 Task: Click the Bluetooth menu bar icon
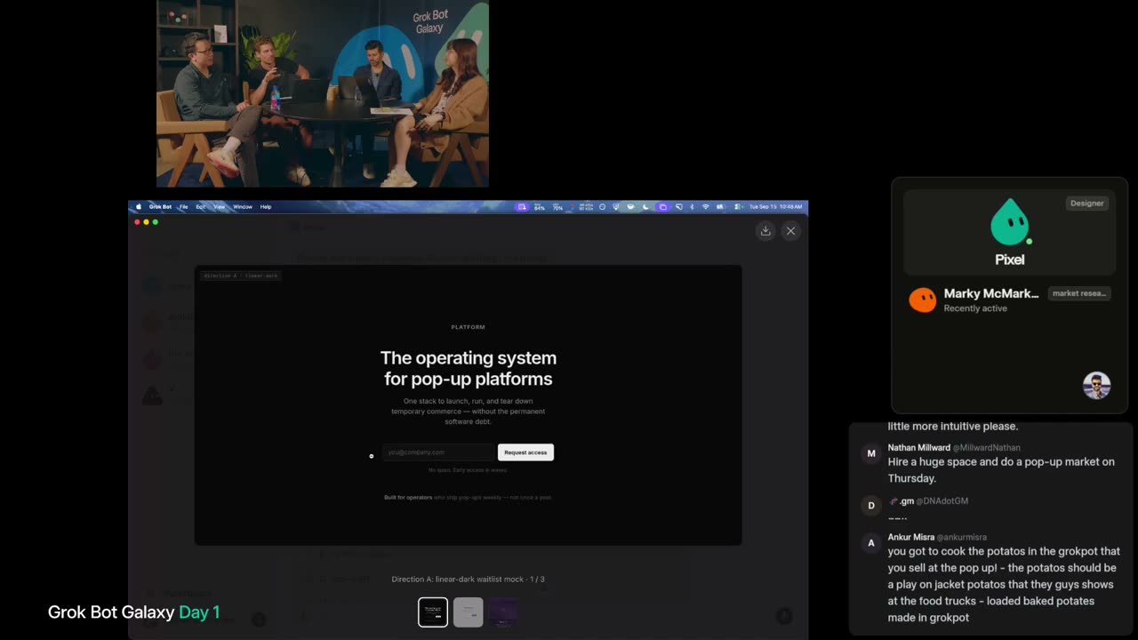(692, 207)
